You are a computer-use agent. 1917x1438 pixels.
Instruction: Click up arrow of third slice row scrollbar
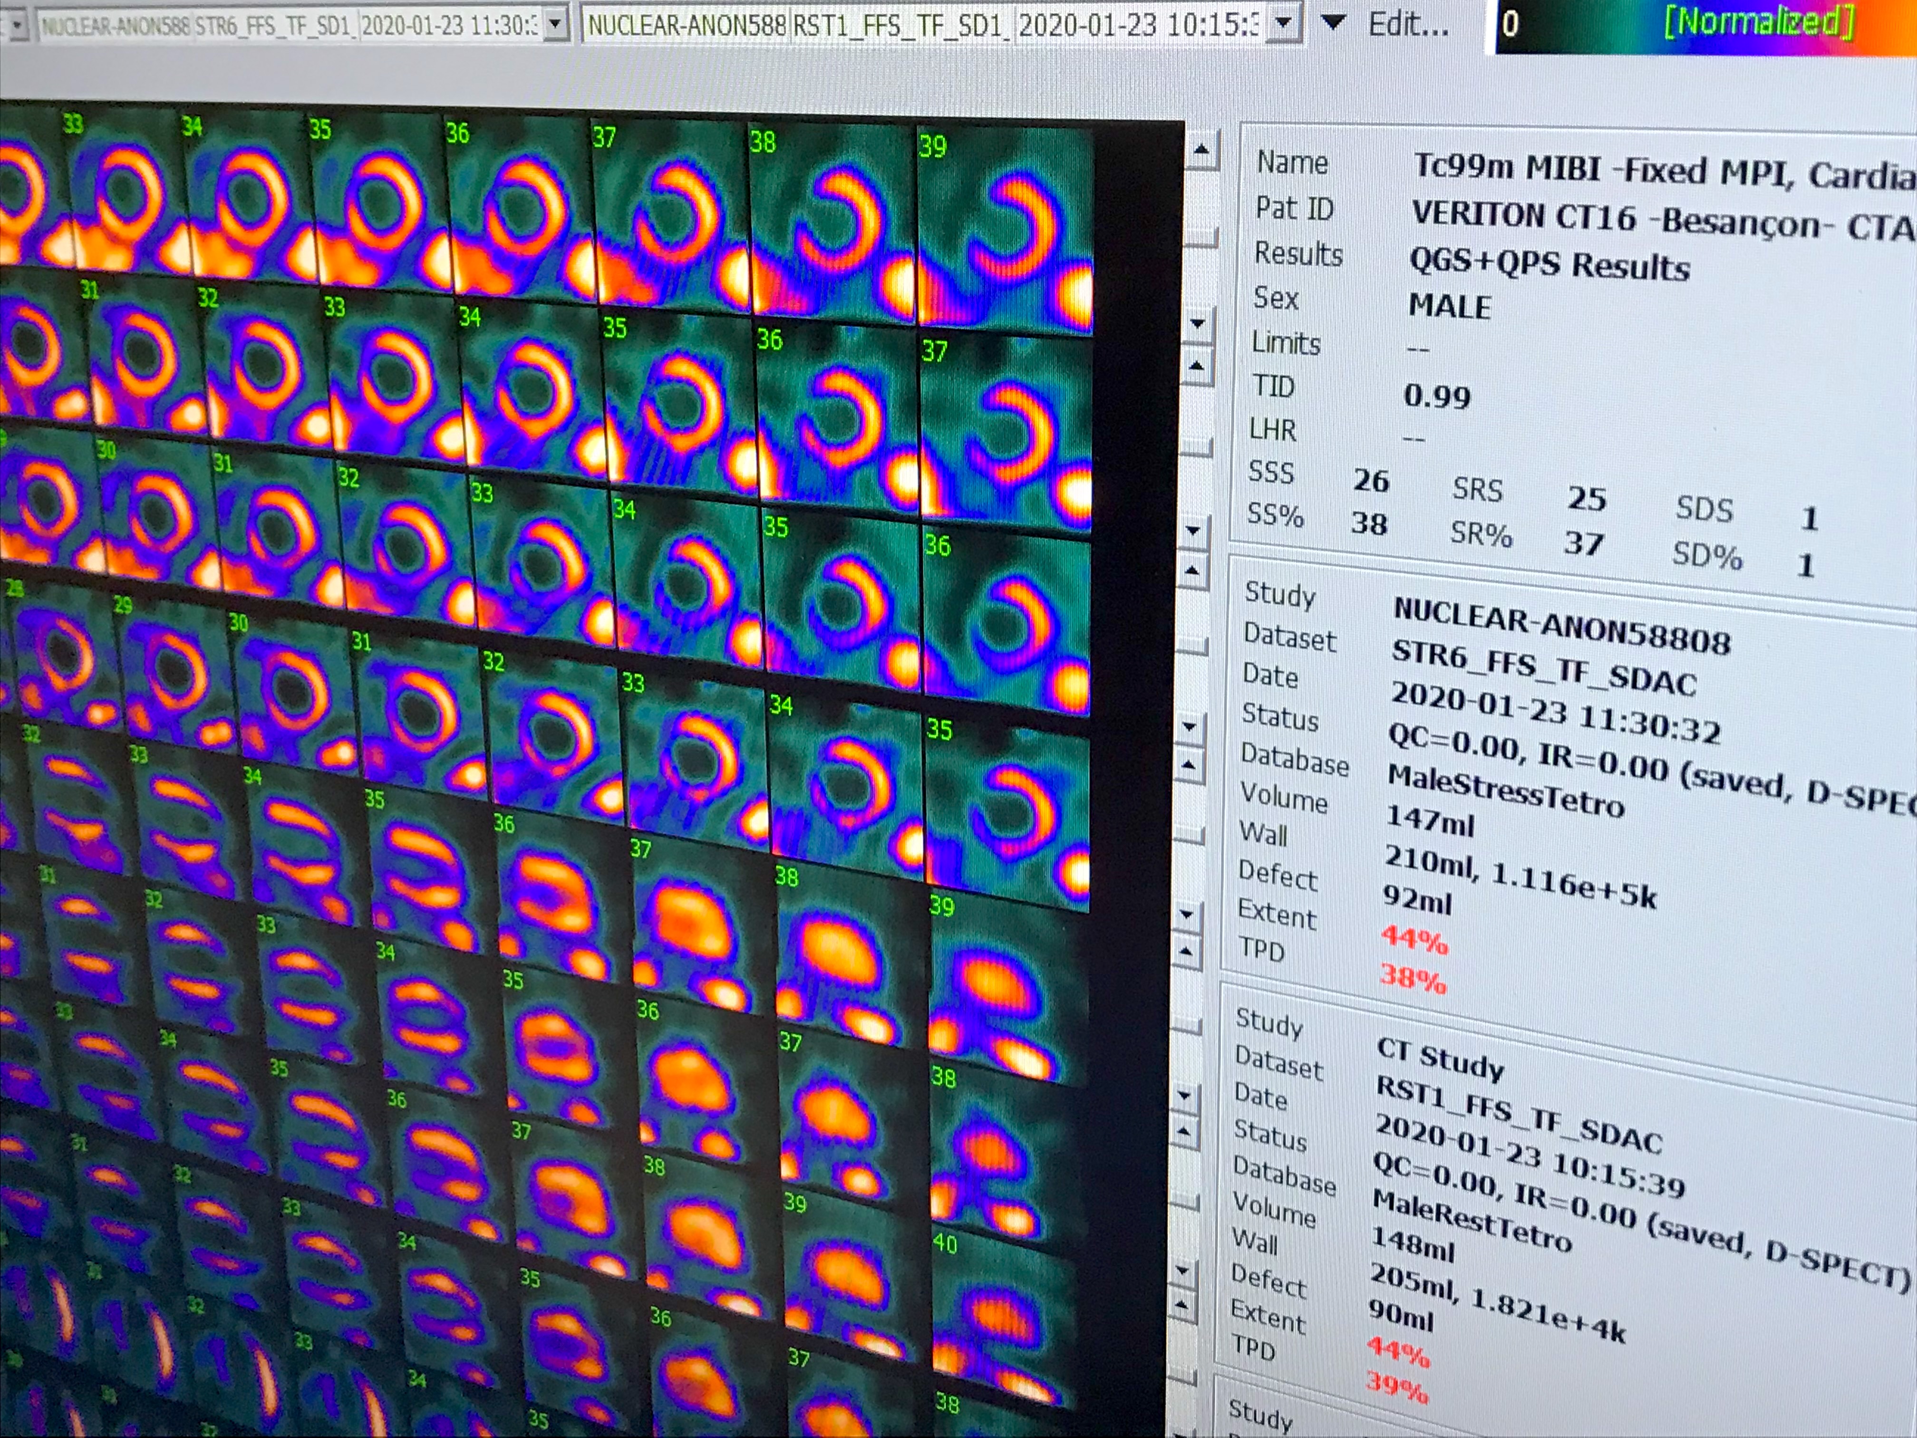(x=1192, y=571)
